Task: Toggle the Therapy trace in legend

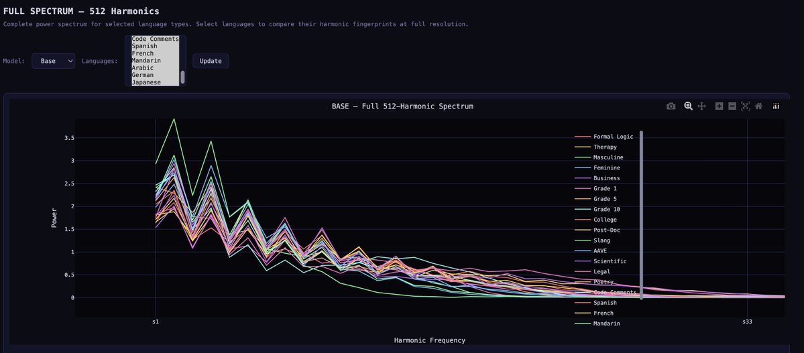Action: [x=596, y=147]
